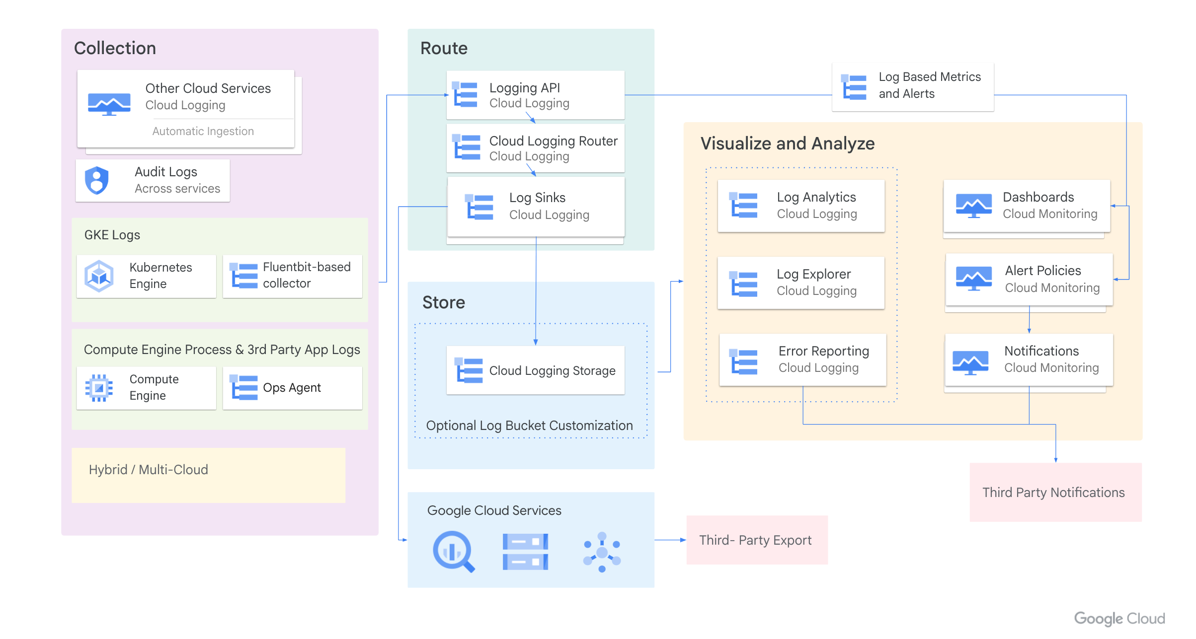Screen dimensions: 1196x639
Task: Click the Log Sinks title
Action: (x=537, y=198)
